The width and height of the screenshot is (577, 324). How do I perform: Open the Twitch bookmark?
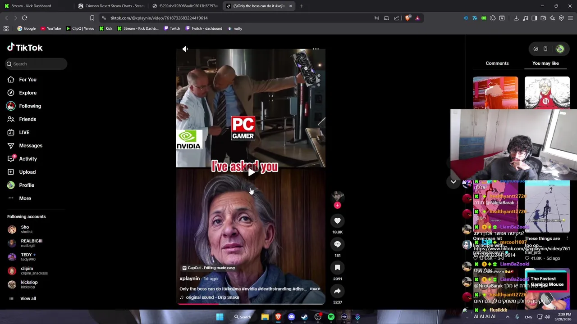tap(172, 28)
